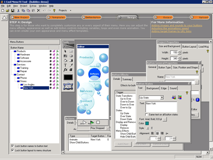Select the arrow pointer tool in Tools
213x160 pixels.
click(65, 51)
